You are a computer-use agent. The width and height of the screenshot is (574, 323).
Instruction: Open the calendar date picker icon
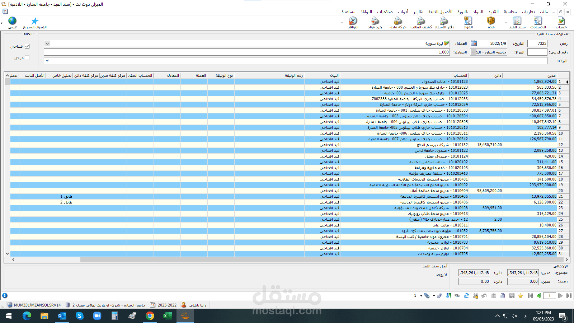pos(474,43)
